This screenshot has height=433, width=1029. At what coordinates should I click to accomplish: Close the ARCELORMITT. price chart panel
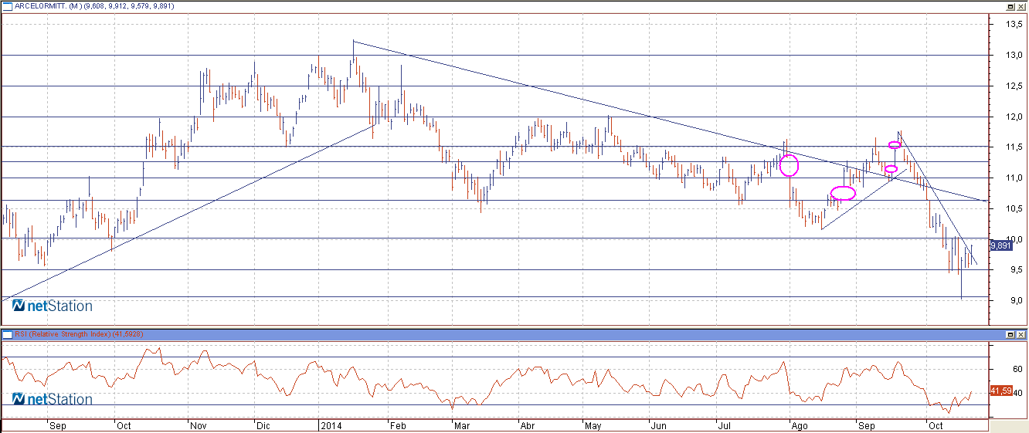1021,5
